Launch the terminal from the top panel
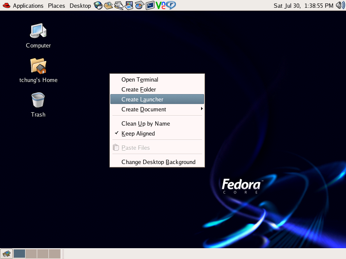This screenshot has height=259, width=346. (150, 5)
